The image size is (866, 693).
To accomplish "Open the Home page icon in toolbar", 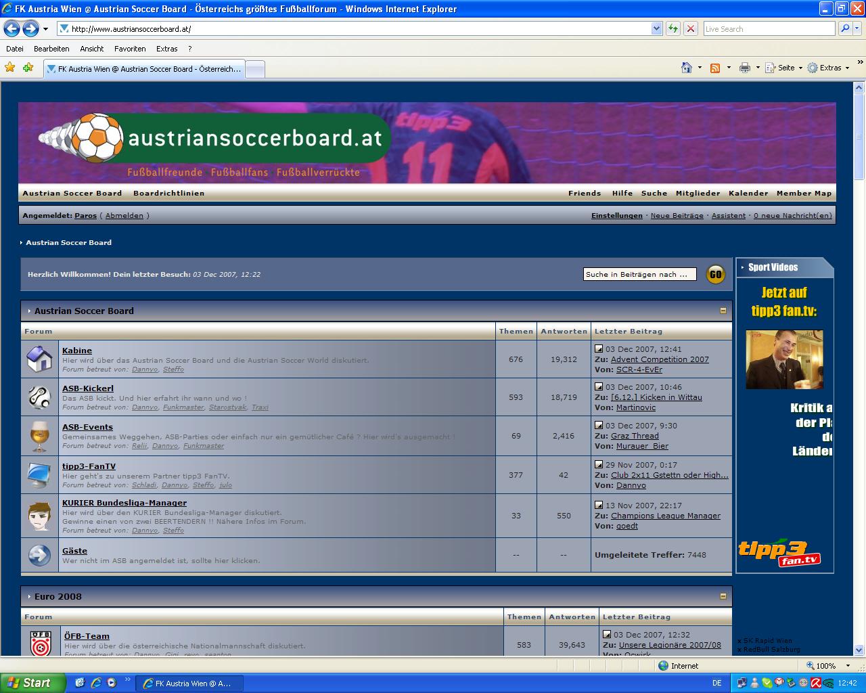I will (x=687, y=68).
